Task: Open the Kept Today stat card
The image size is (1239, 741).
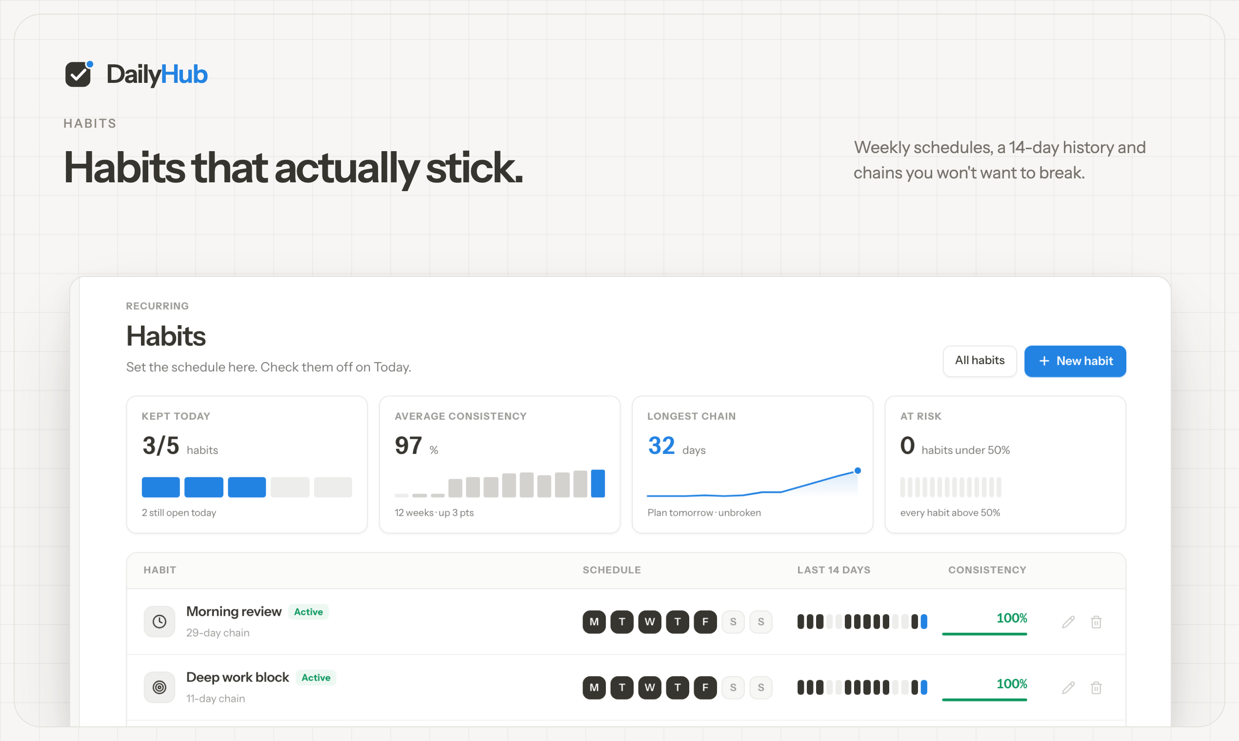Action: tap(247, 465)
